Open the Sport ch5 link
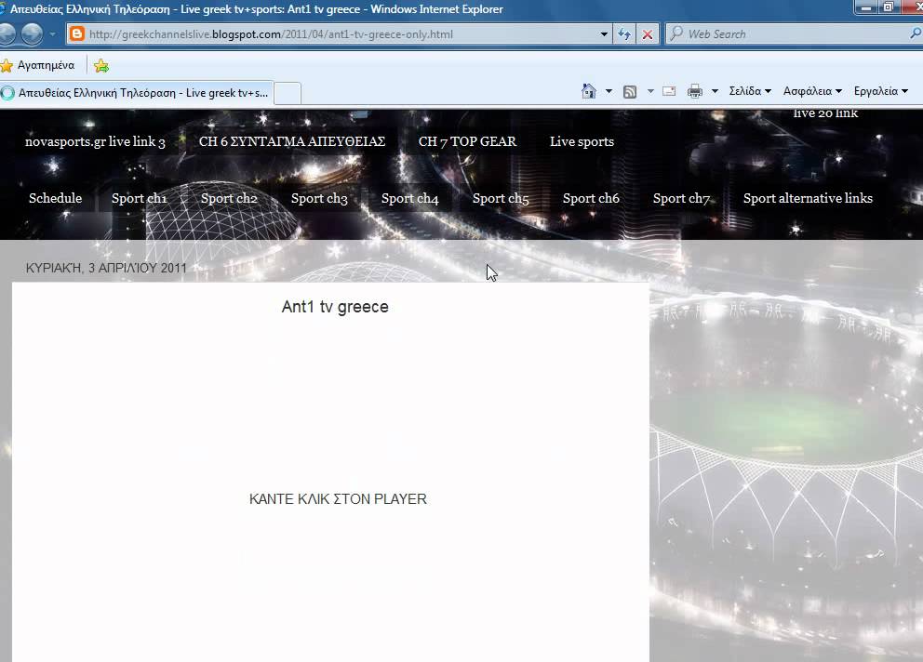The height and width of the screenshot is (662, 923). pyautogui.click(x=501, y=198)
